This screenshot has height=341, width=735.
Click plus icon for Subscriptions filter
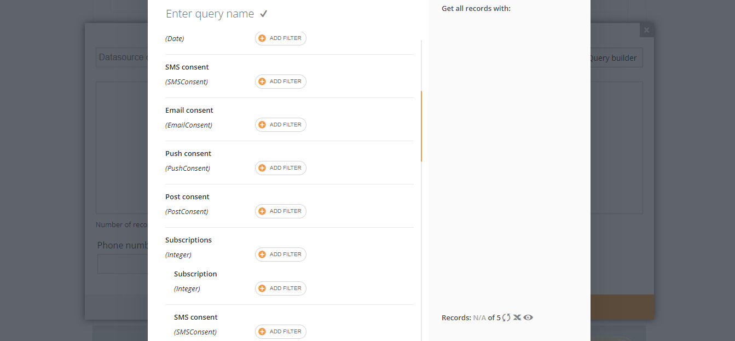pos(262,255)
